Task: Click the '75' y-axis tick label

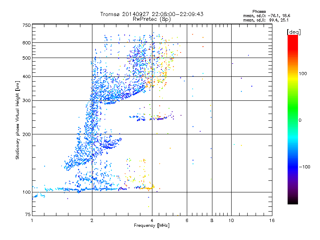Action: [x=28, y=214]
